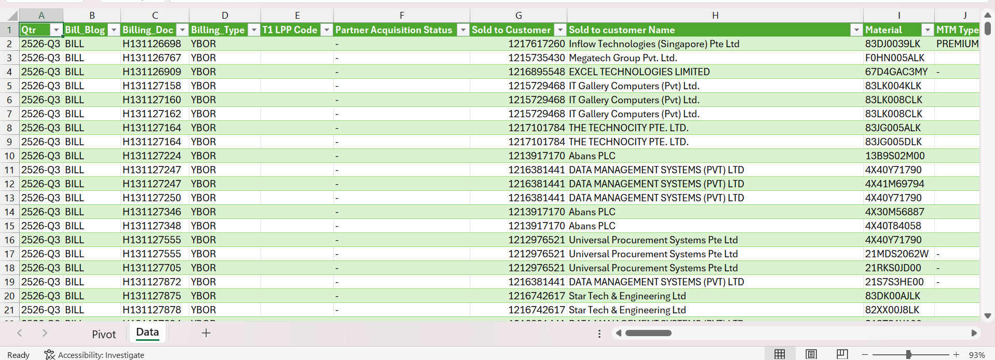
Task: Select row 10 header
Action: (x=9, y=156)
